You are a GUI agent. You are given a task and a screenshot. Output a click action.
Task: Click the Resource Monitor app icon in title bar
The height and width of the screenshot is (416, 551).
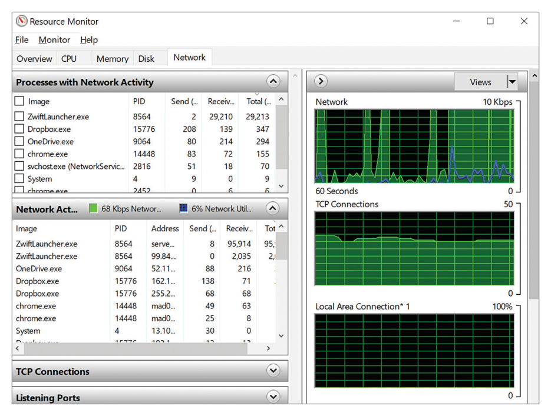pyautogui.click(x=21, y=21)
